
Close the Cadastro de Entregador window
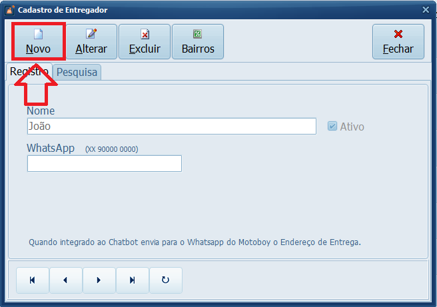pyautogui.click(x=426, y=10)
